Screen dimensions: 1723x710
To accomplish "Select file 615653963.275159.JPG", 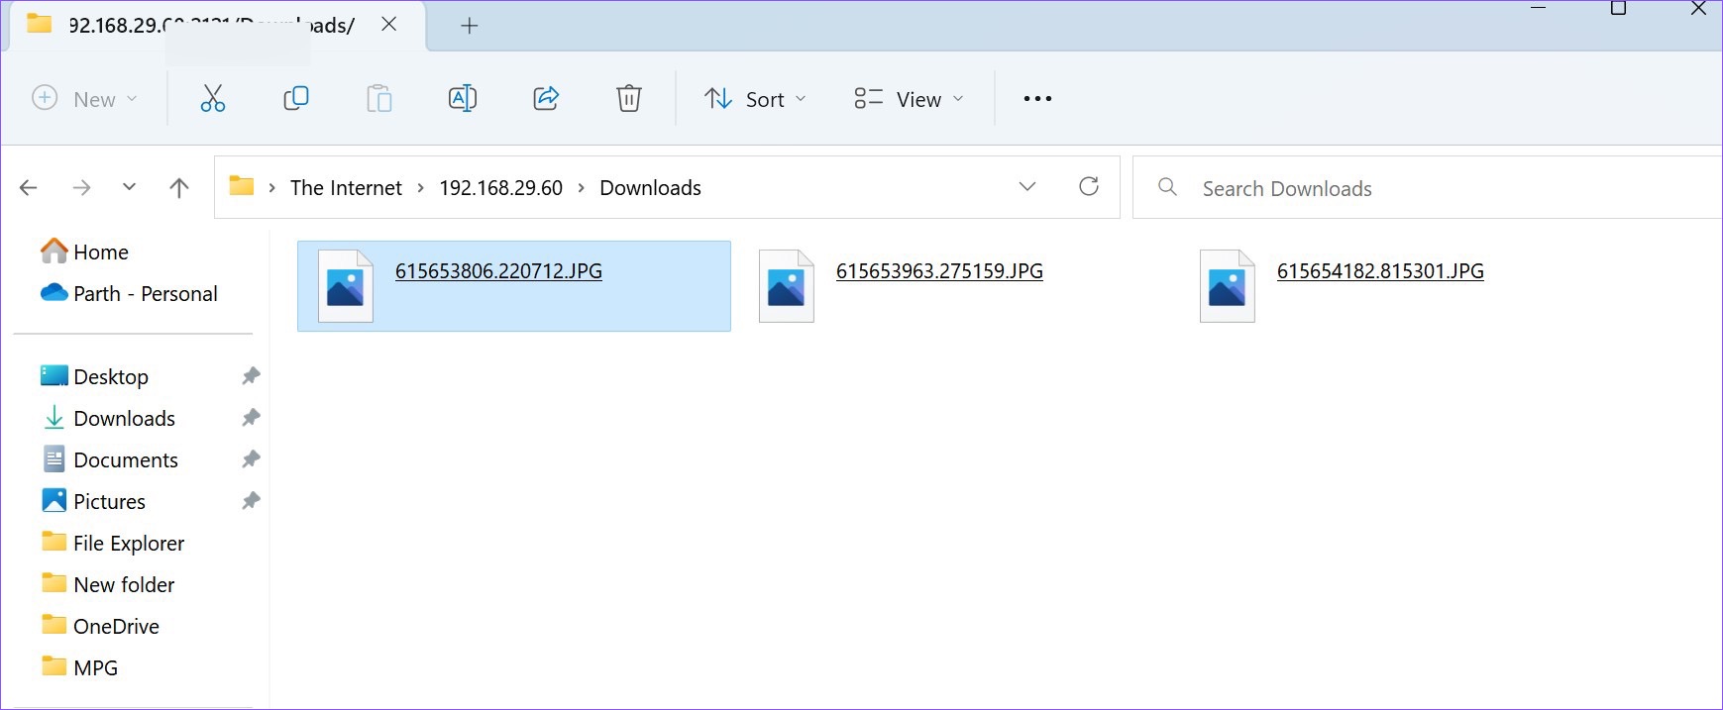I will click(x=939, y=270).
